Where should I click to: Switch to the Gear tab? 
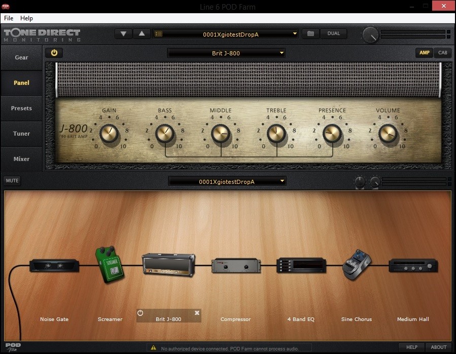click(x=21, y=57)
